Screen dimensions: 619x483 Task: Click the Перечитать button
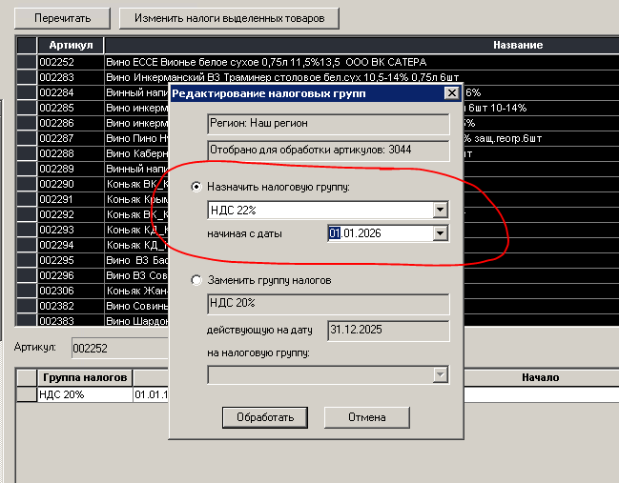pos(62,18)
